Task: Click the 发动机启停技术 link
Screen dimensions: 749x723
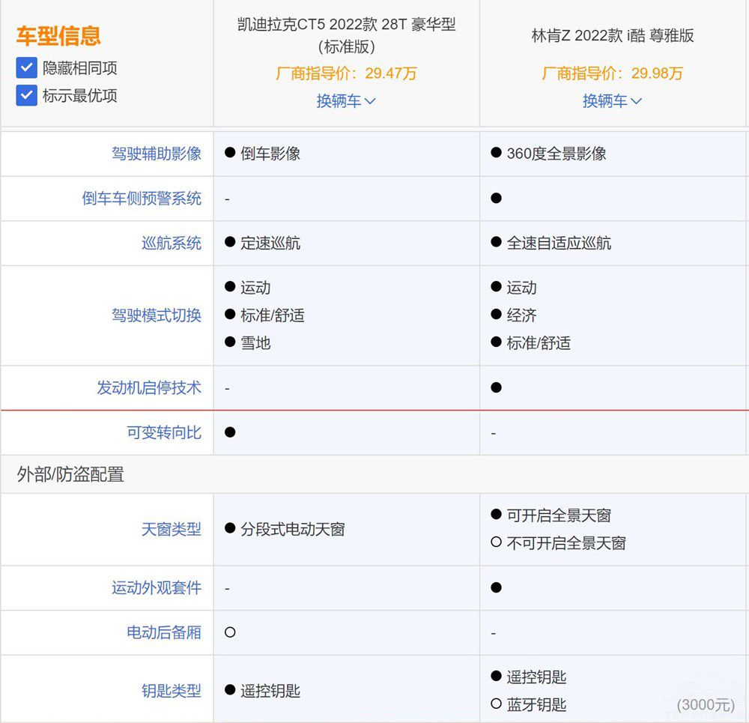Action: (x=149, y=388)
